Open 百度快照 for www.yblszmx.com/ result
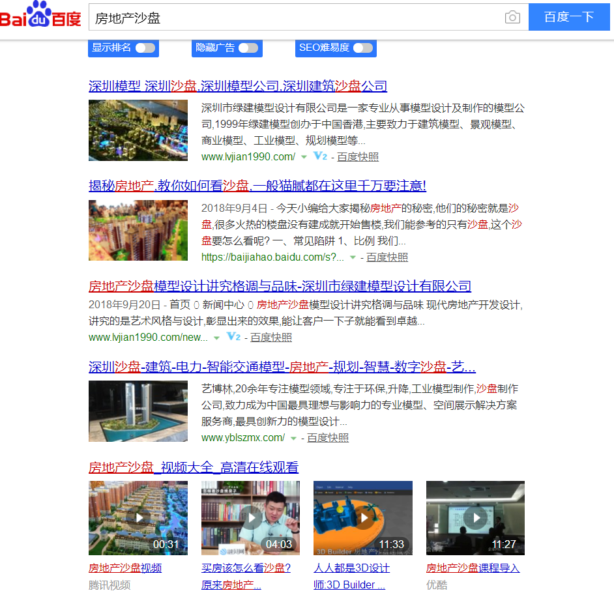 [x=328, y=438]
